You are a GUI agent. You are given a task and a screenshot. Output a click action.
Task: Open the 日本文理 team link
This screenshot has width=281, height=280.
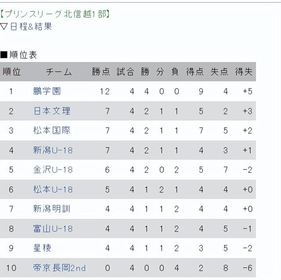pyautogui.click(x=52, y=111)
